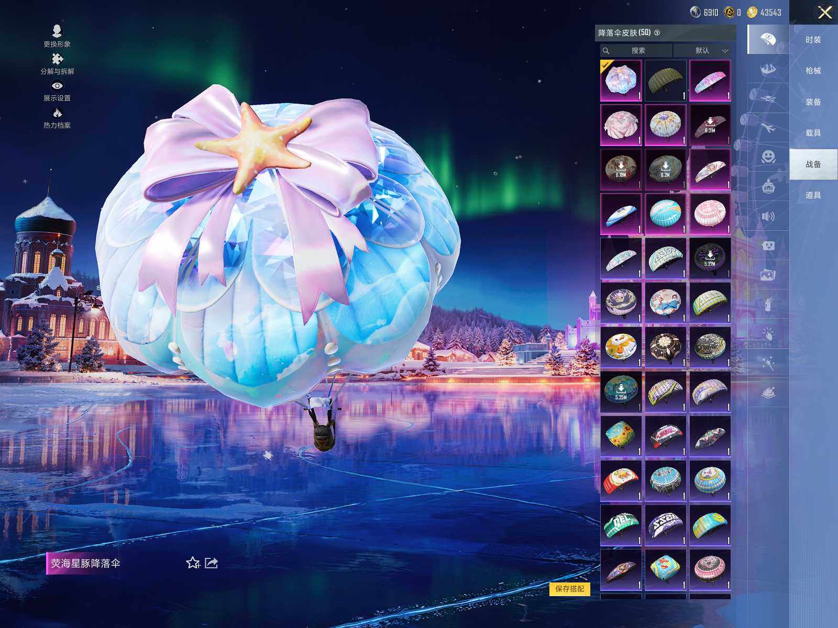Viewport: 838px width, 628px height.
Task: Select the pink ruffled parachute in the second row
Action: click(621, 125)
